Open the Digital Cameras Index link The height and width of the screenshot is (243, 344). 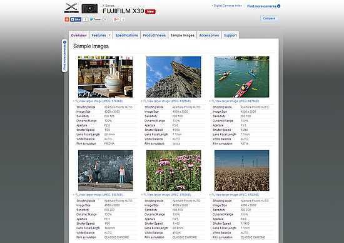[228, 6]
